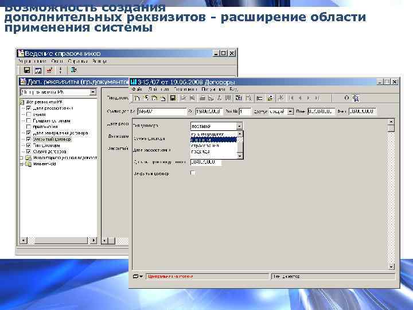Check the Предмет договора checkbox
413x310 pixels.
pyautogui.click(x=29, y=121)
